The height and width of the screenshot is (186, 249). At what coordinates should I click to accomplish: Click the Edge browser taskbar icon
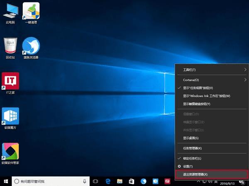107,181
